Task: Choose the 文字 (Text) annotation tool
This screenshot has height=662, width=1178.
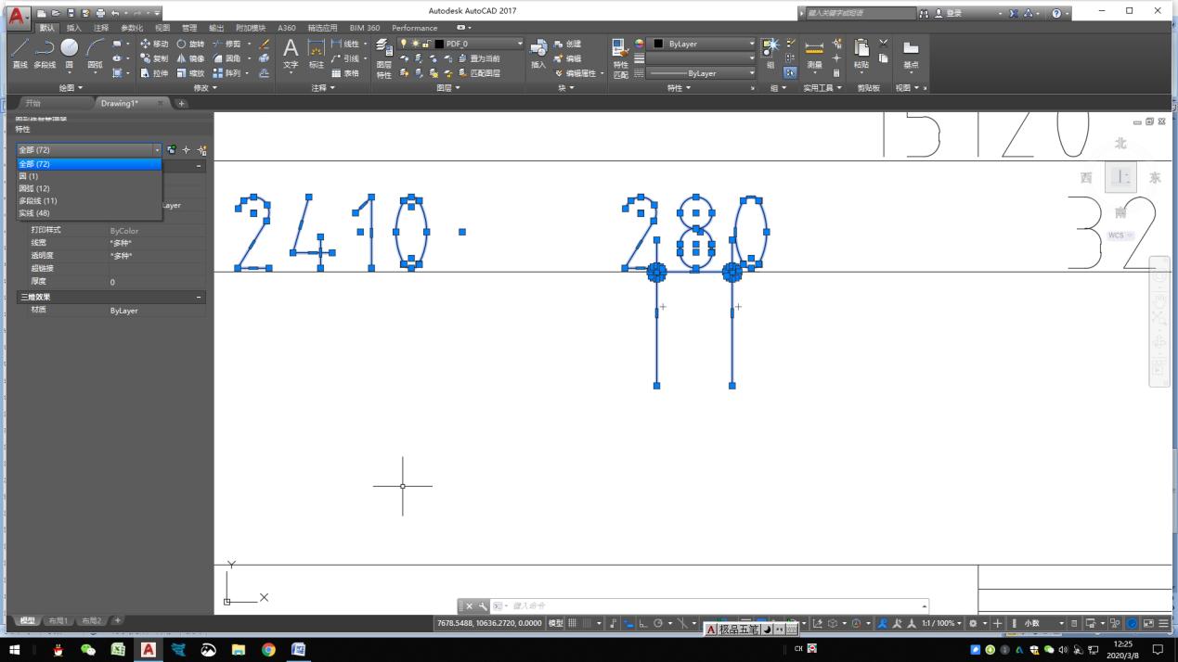Action: (291, 52)
